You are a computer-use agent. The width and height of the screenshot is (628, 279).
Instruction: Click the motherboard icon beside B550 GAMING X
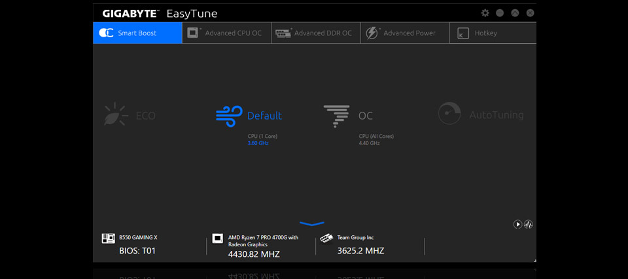pyautogui.click(x=108, y=238)
